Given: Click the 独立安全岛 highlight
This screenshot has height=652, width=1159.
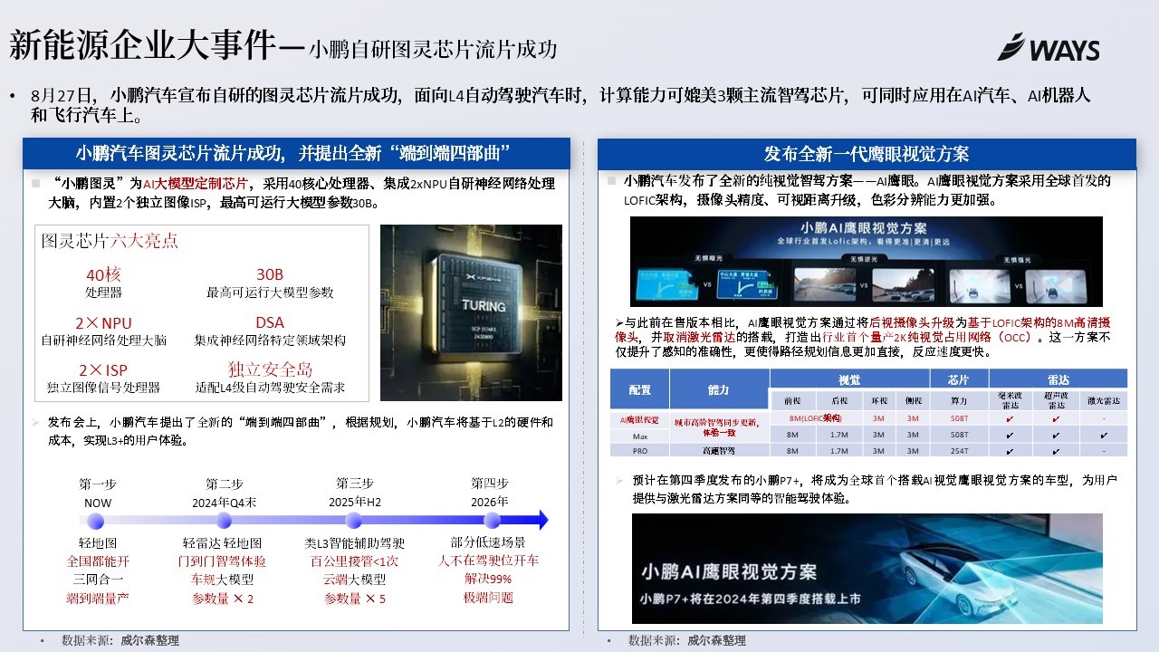Looking at the screenshot, I should coord(270,369).
